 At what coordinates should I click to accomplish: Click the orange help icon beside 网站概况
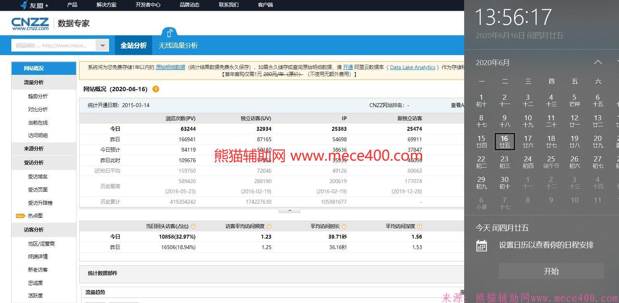pyautogui.click(x=156, y=89)
